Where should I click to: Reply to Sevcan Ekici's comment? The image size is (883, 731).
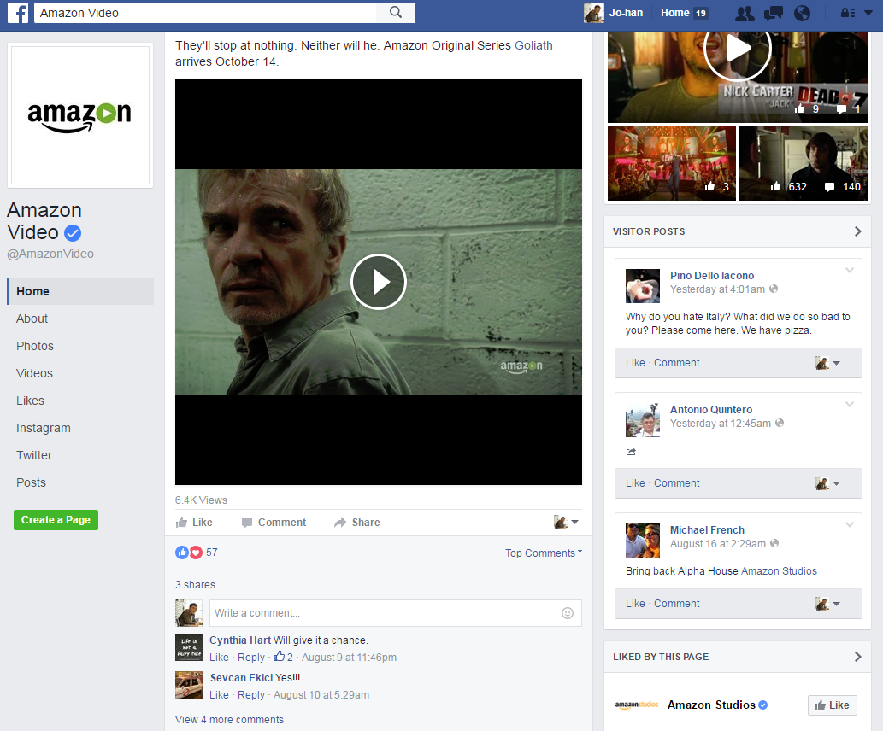[x=251, y=695]
